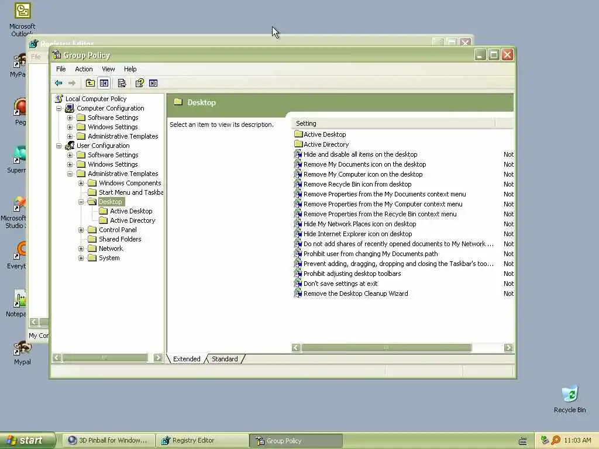The image size is (599, 449).
Task: Click the Start button
Action: coord(27,440)
